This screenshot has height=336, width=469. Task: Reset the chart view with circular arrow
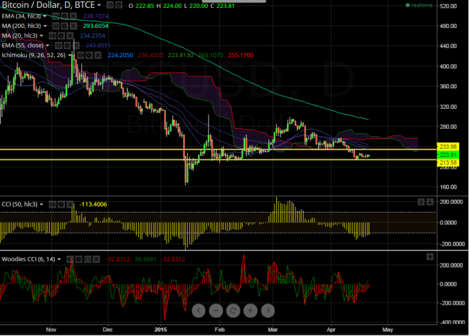tap(233, 311)
